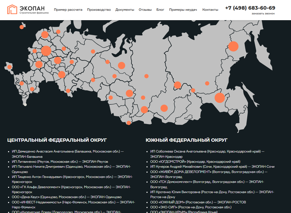The height and width of the screenshot is (213, 291).
Task: Select ИП Соболкева Оксана Анатольевна entry
Action: tap(207, 154)
